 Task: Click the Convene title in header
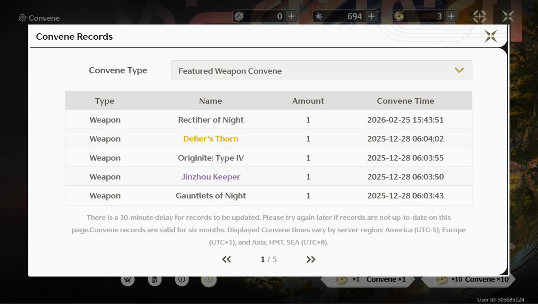click(x=44, y=18)
